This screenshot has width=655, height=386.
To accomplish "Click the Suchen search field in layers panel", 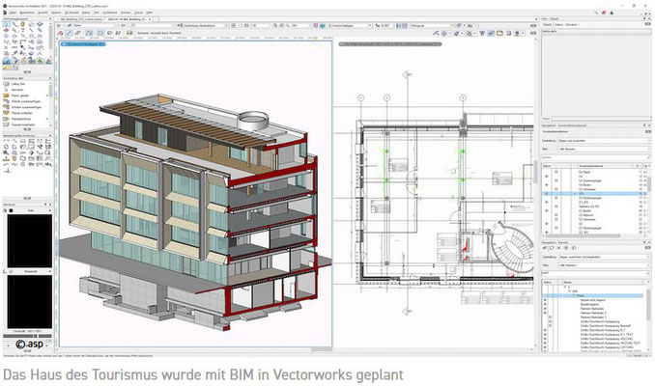I will pos(593,157).
